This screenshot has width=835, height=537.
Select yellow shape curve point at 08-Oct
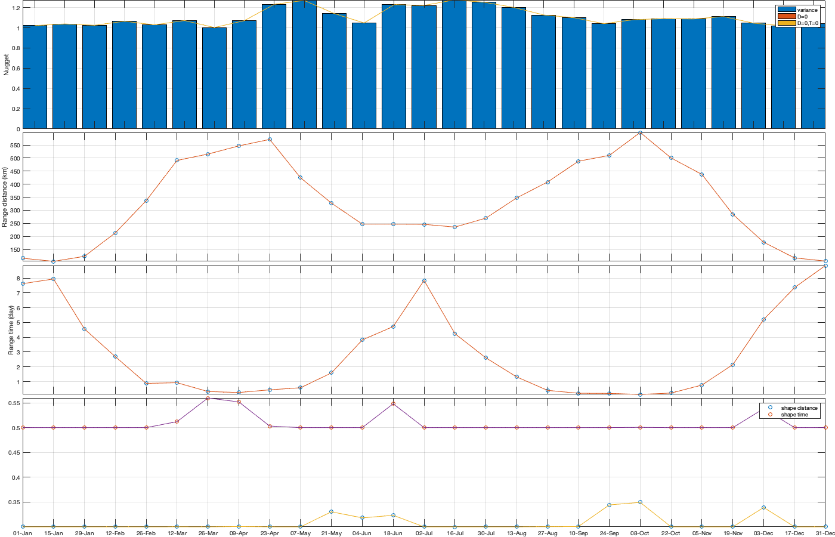(x=640, y=502)
